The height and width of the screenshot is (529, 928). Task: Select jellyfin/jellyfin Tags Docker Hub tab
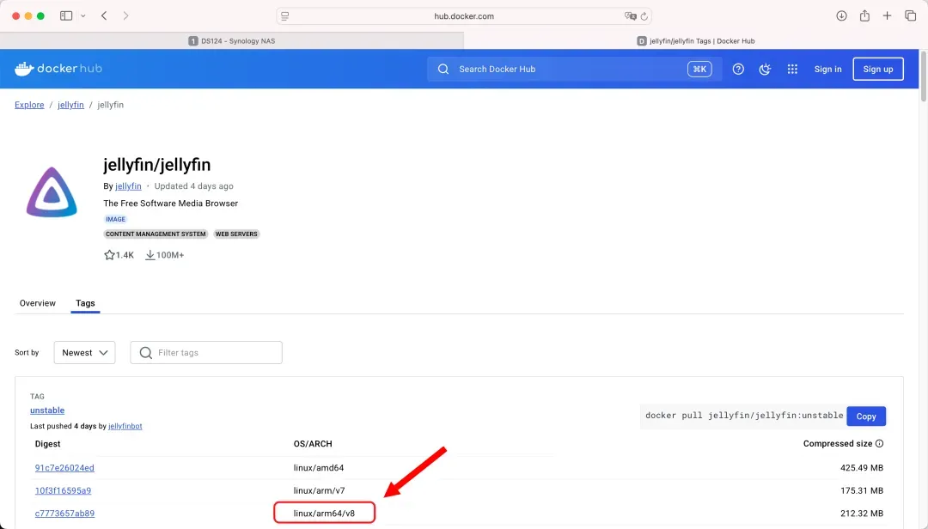coord(696,41)
